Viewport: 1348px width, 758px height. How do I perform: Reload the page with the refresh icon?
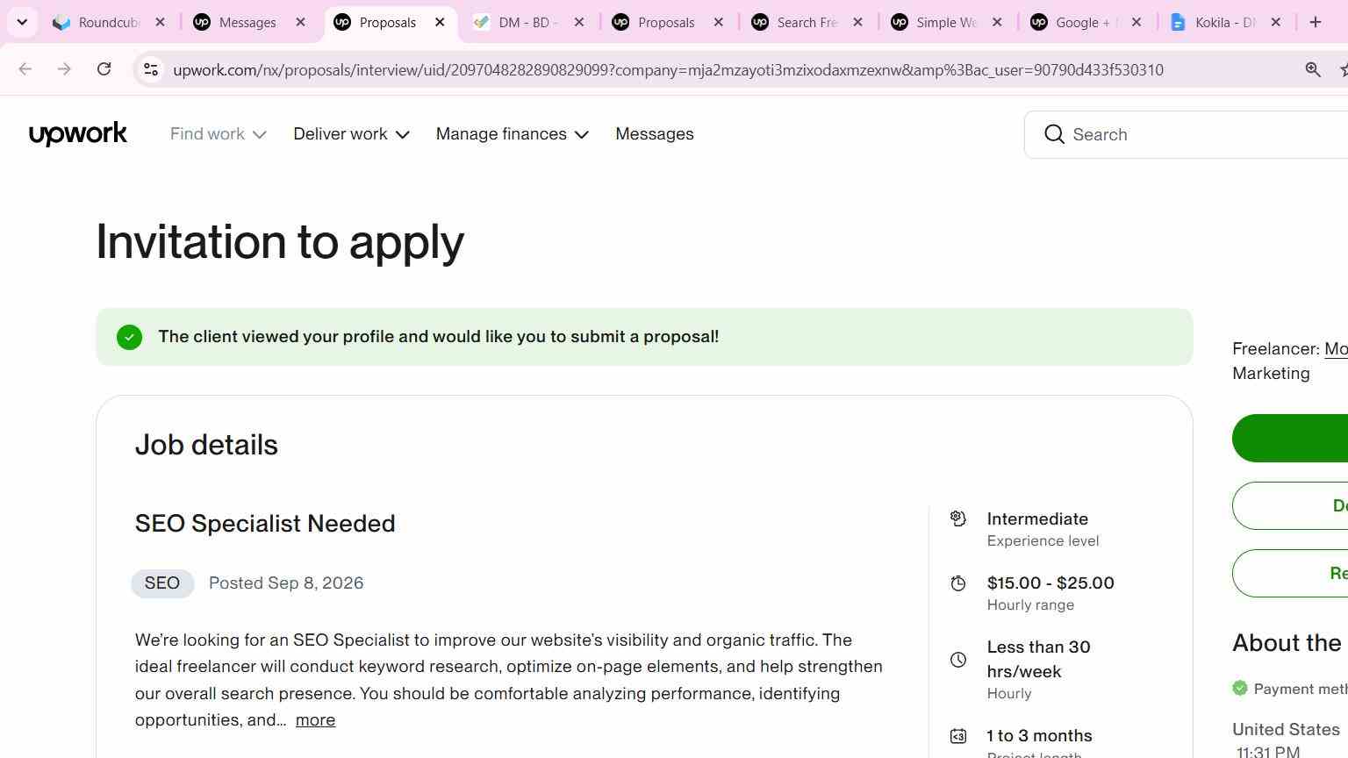104,69
